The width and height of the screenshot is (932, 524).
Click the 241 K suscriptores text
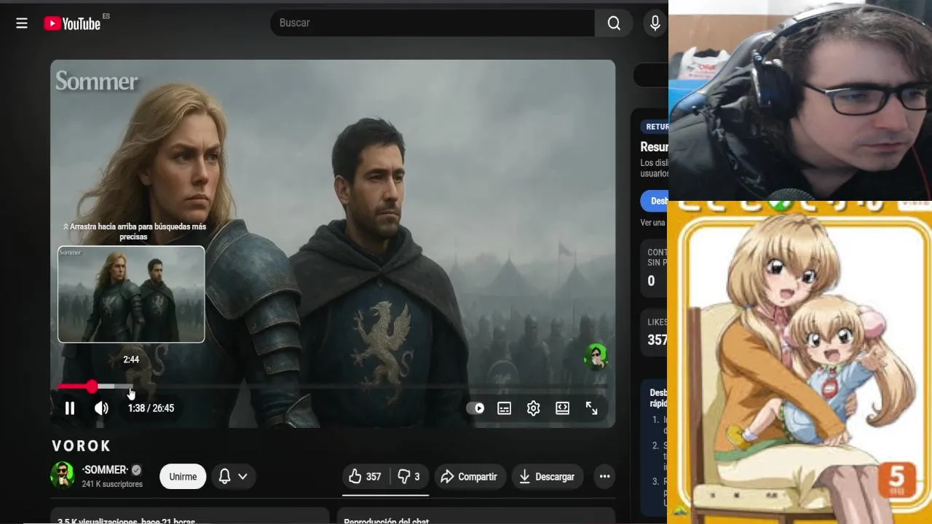point(112,484)
